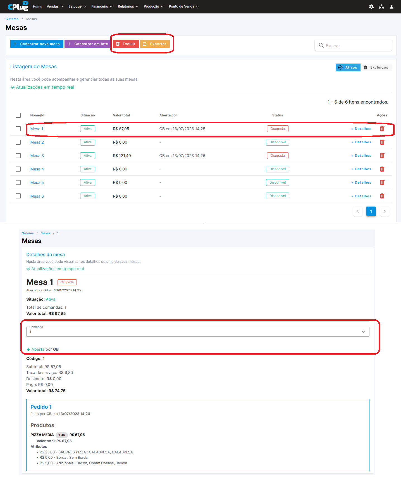Click Ocupada status badge for Mesa 3
The width and height of the screenshot is (401, 487).
click(x=278, y=156)
